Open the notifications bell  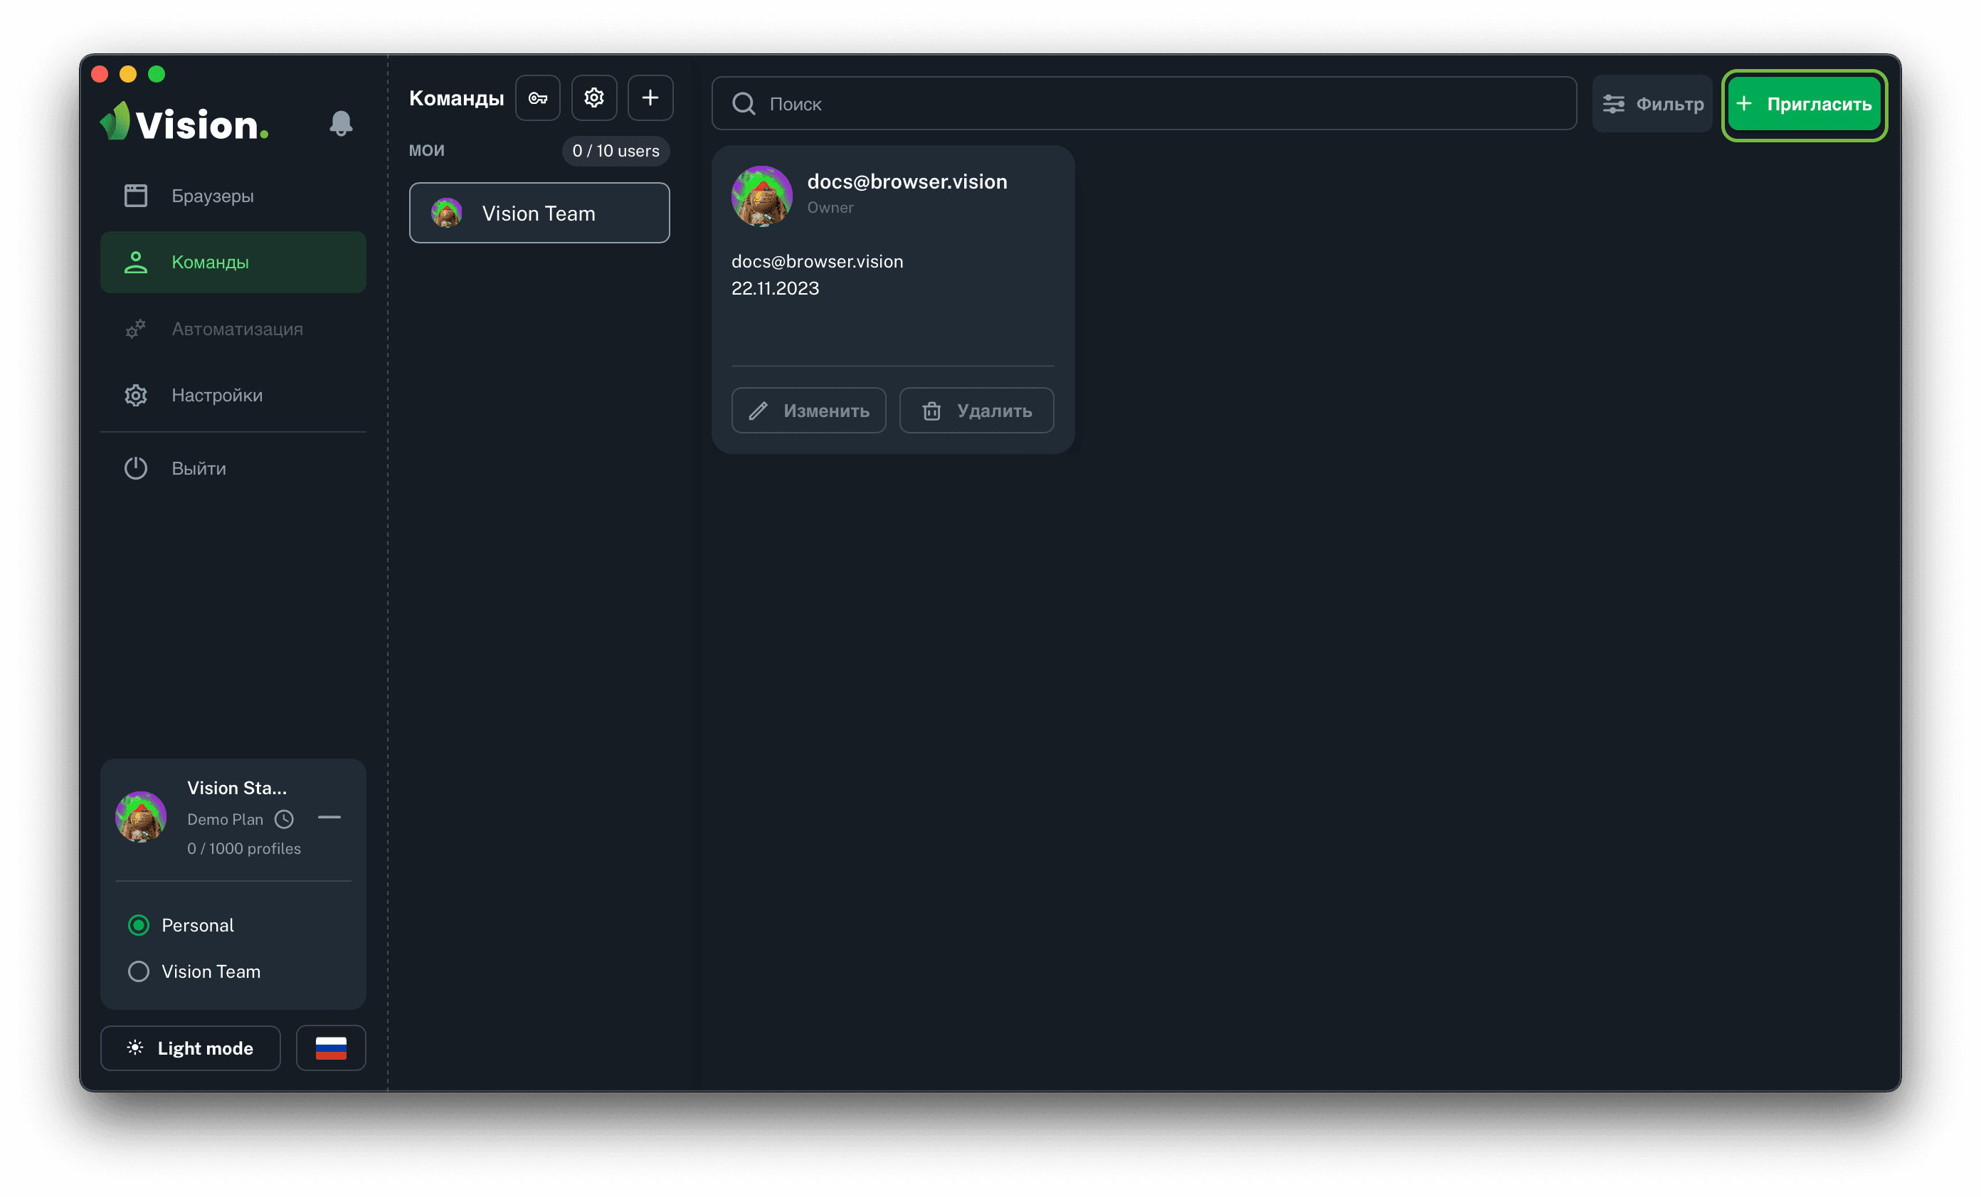click(341, 123)
